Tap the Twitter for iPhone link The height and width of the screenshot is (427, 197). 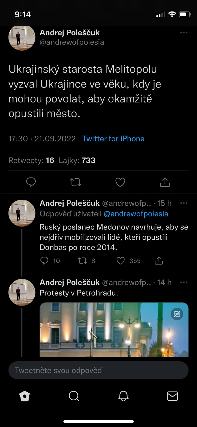tap(113, 139)
